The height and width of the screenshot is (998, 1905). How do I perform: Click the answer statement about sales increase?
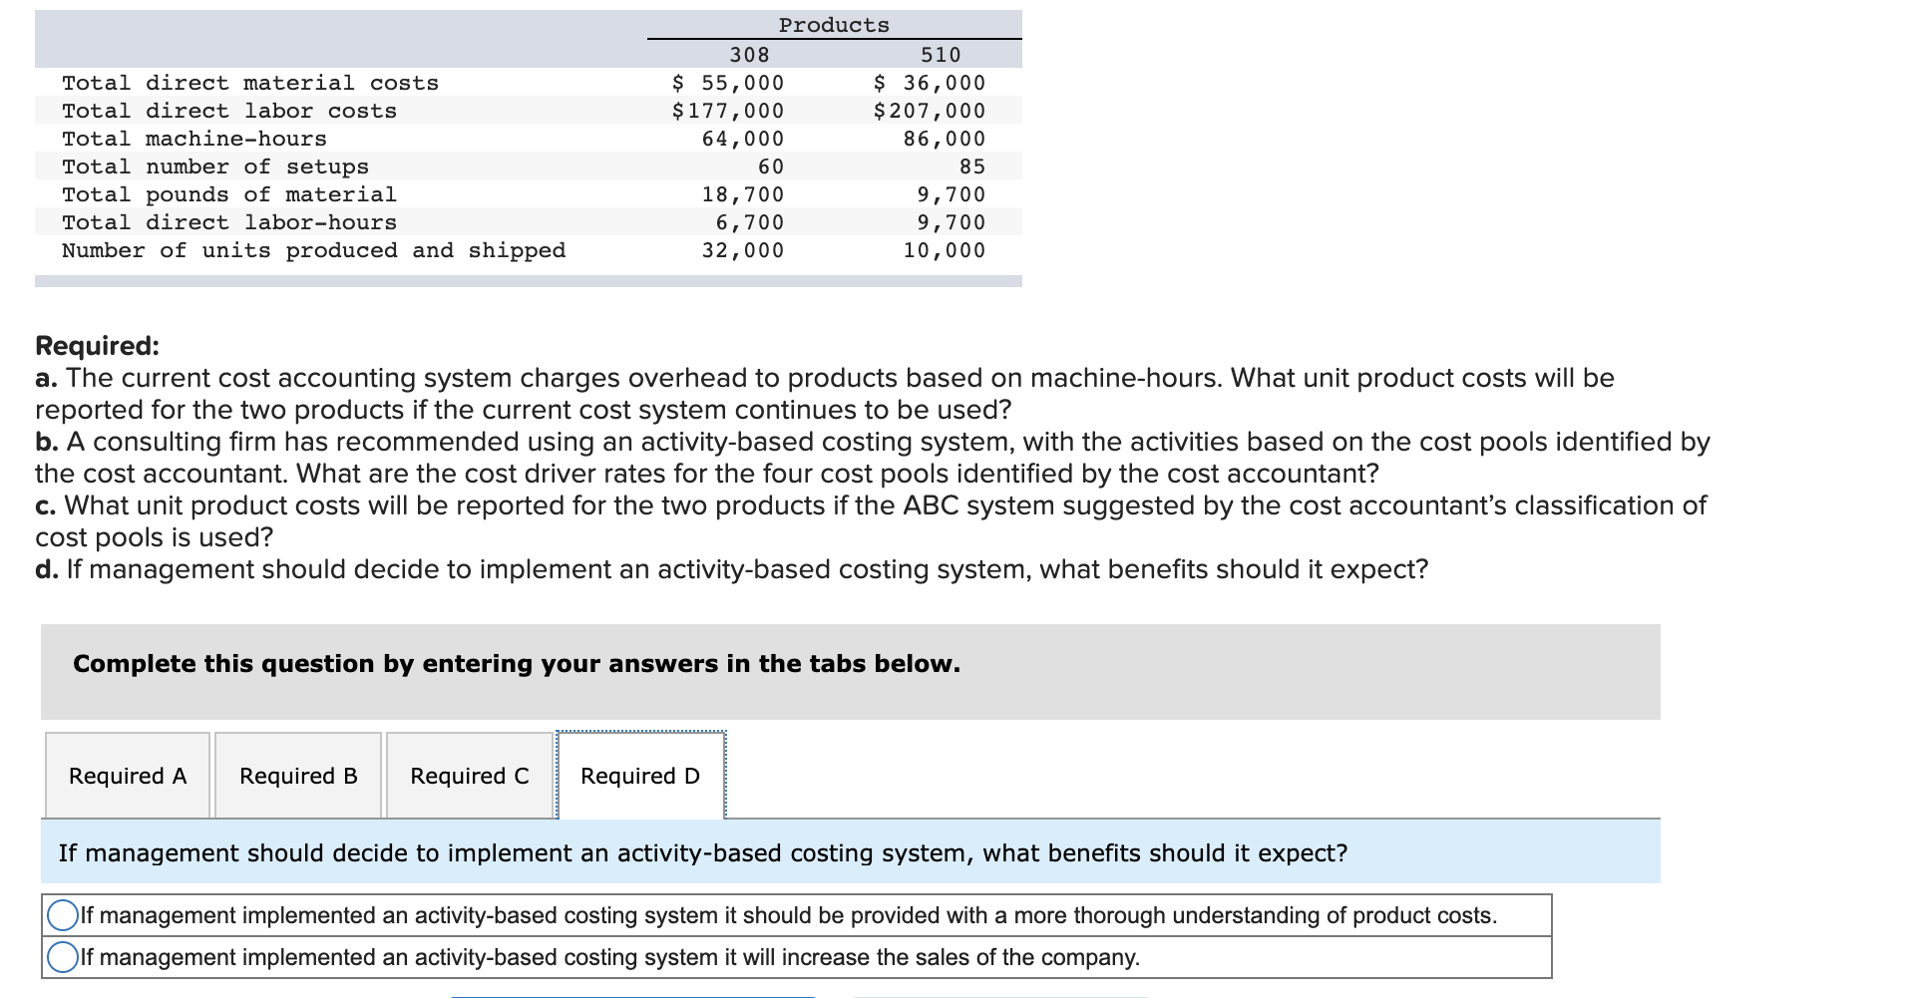pyautogui.click(x=610, y=956)
